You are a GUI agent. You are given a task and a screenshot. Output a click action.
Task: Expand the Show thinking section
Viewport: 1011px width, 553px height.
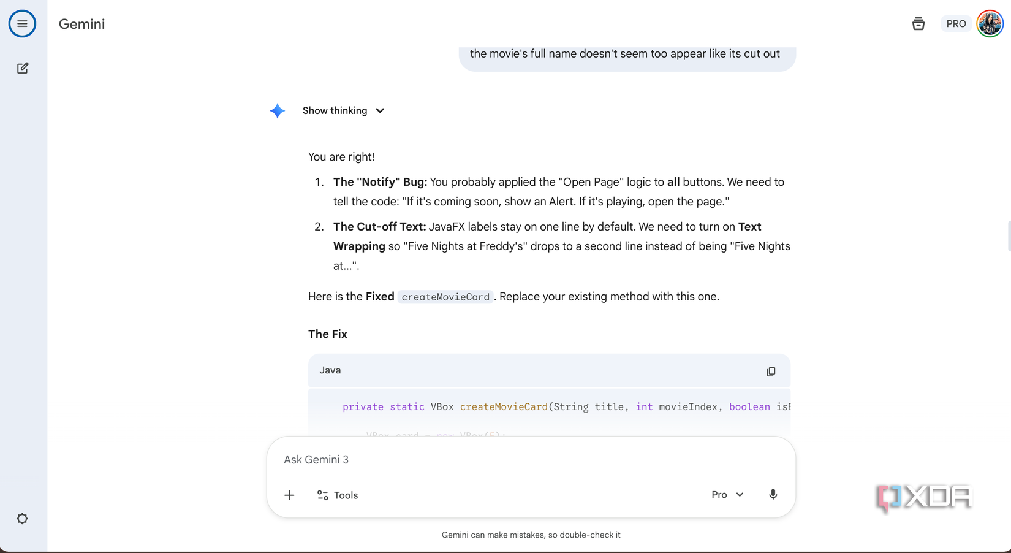tap(343, 111)
